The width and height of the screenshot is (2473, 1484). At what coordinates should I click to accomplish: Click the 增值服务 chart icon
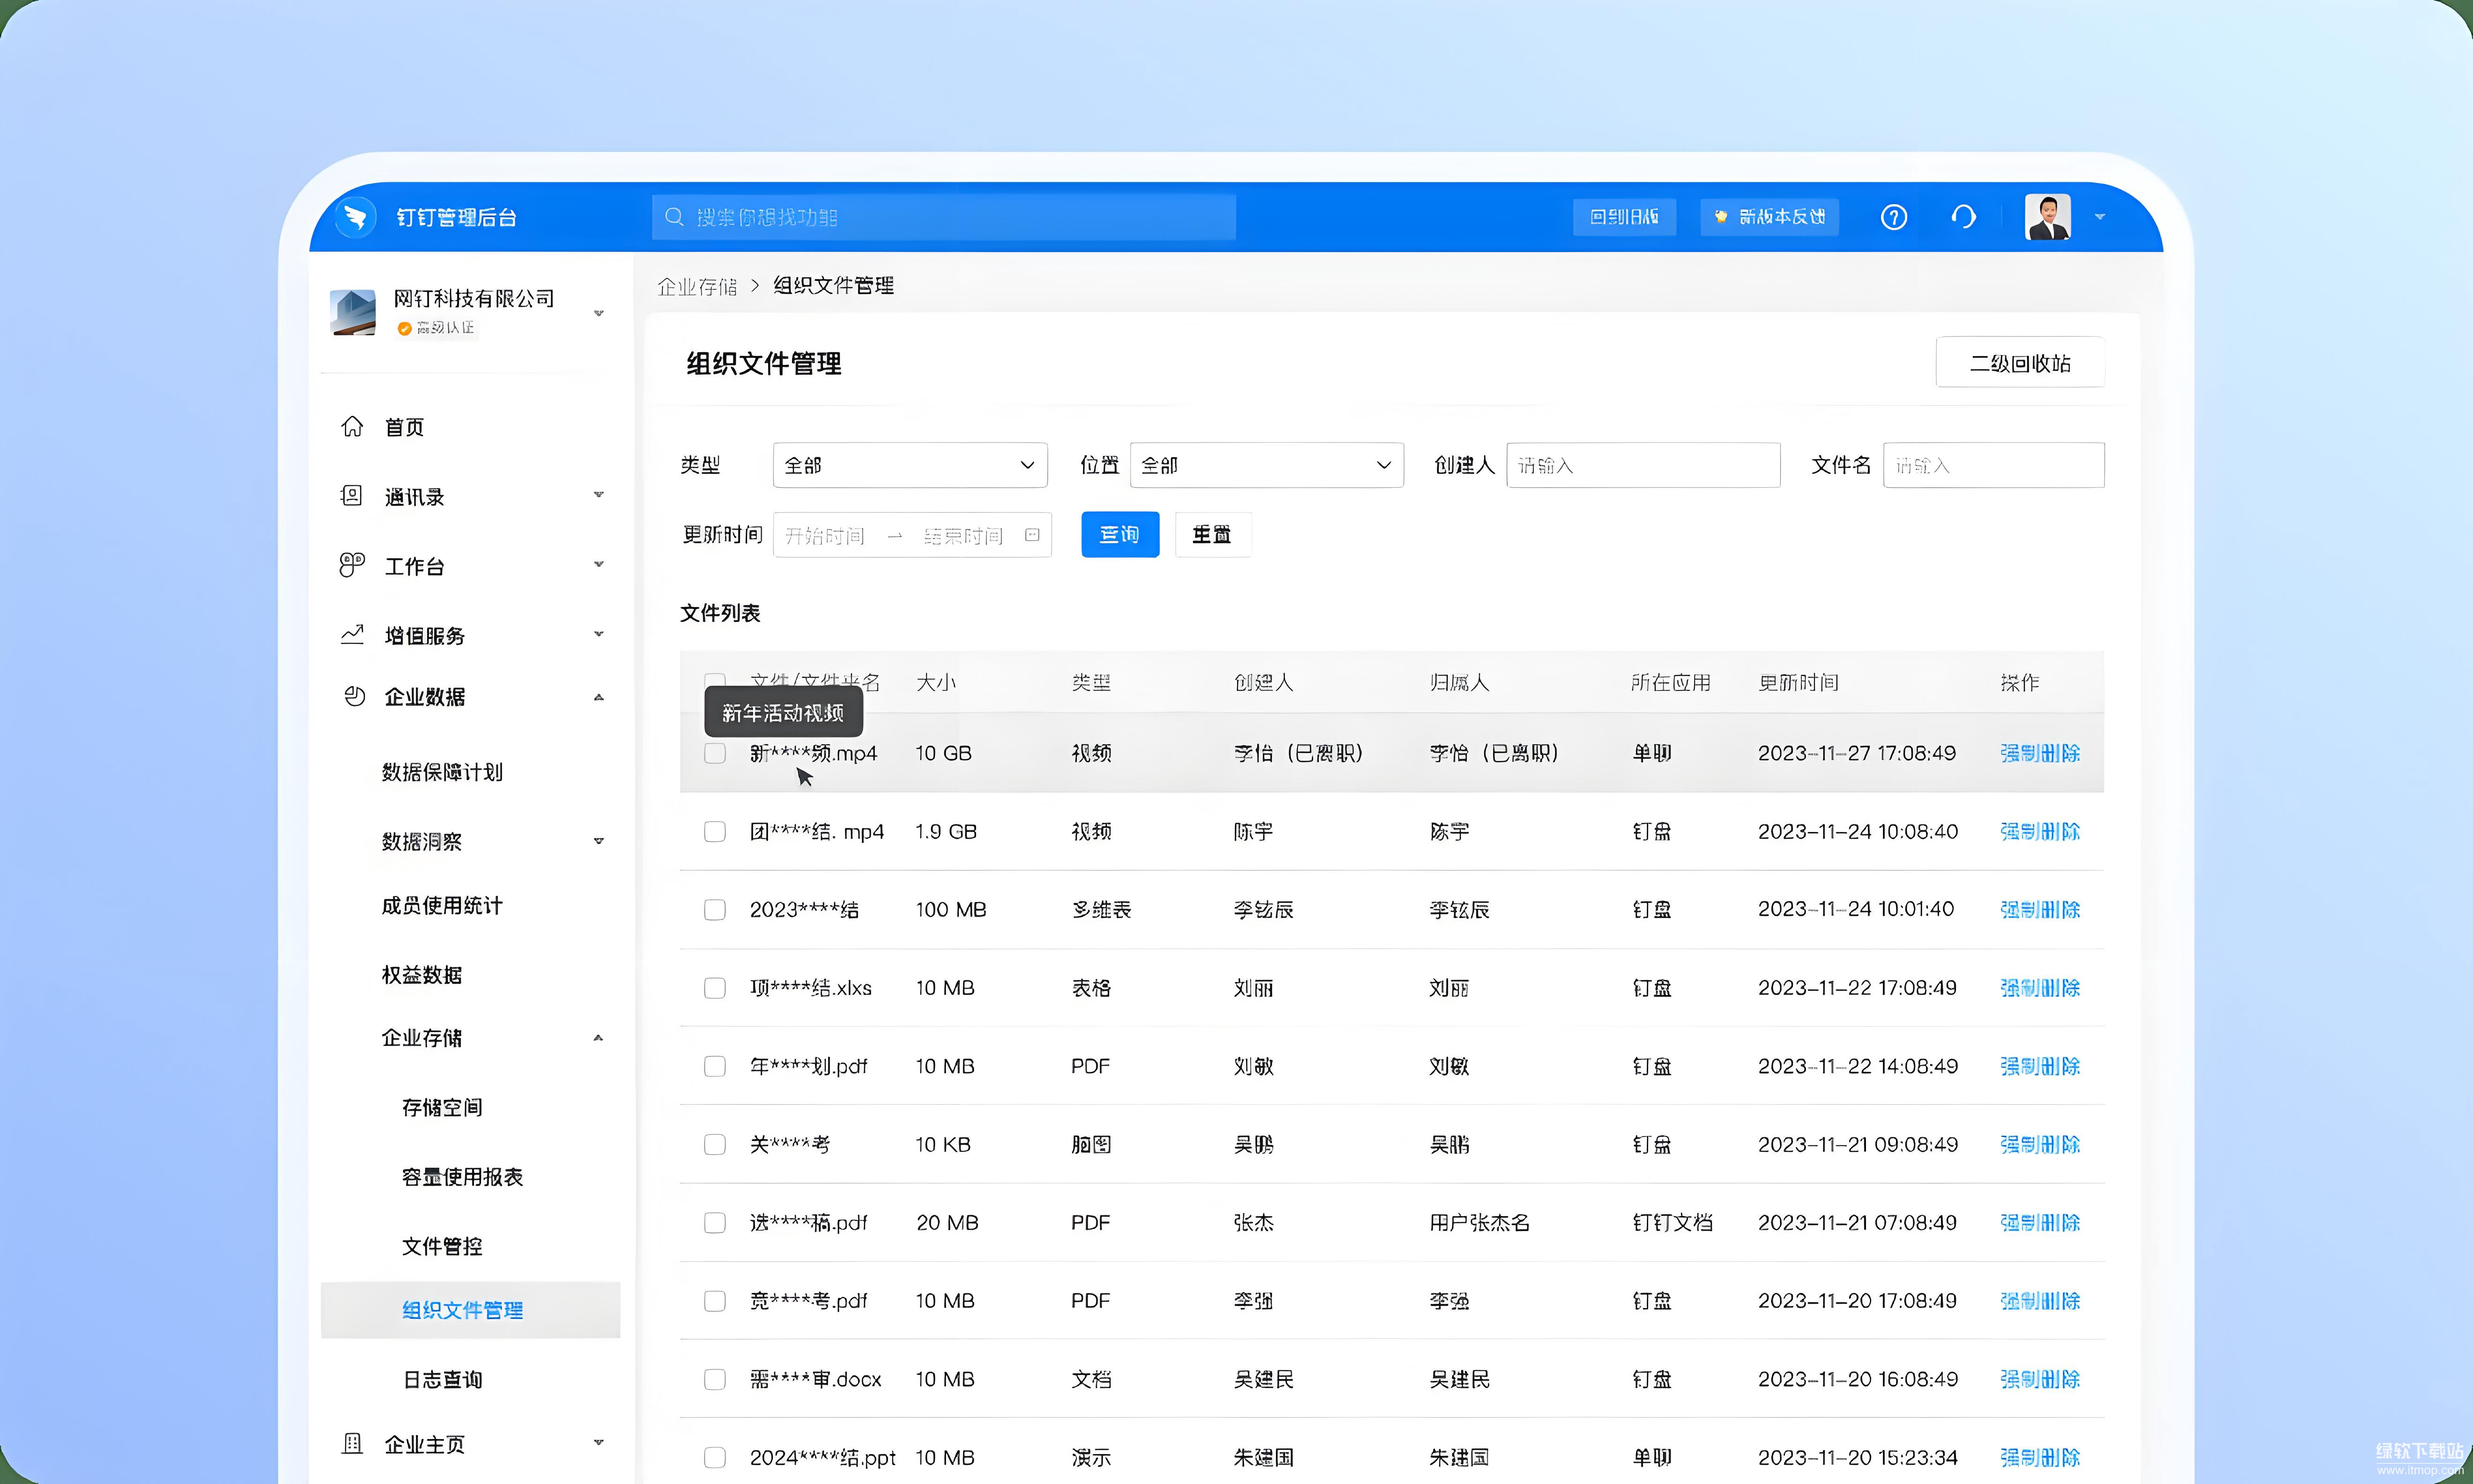352,635
